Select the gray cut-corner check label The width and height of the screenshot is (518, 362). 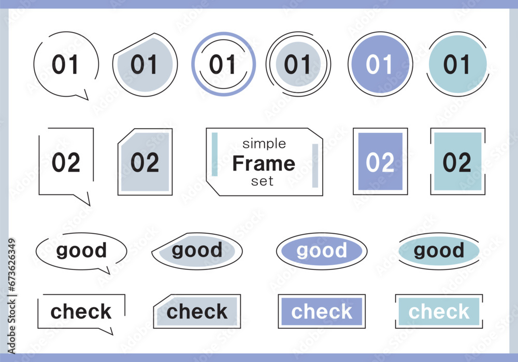(x=197, y=311)
